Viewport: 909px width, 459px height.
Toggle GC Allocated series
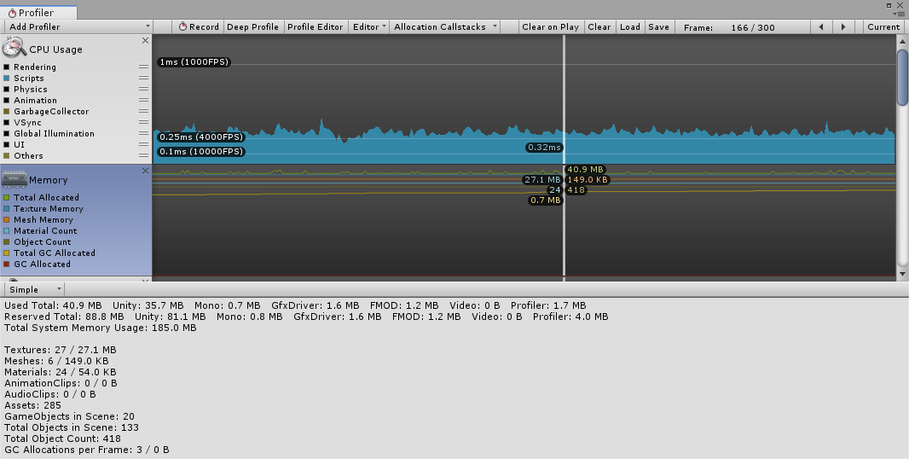pos(6,264)
